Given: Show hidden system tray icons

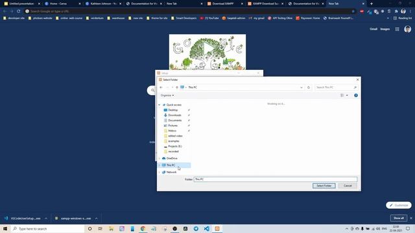Looking at the screenshot, I should (347, 228).
